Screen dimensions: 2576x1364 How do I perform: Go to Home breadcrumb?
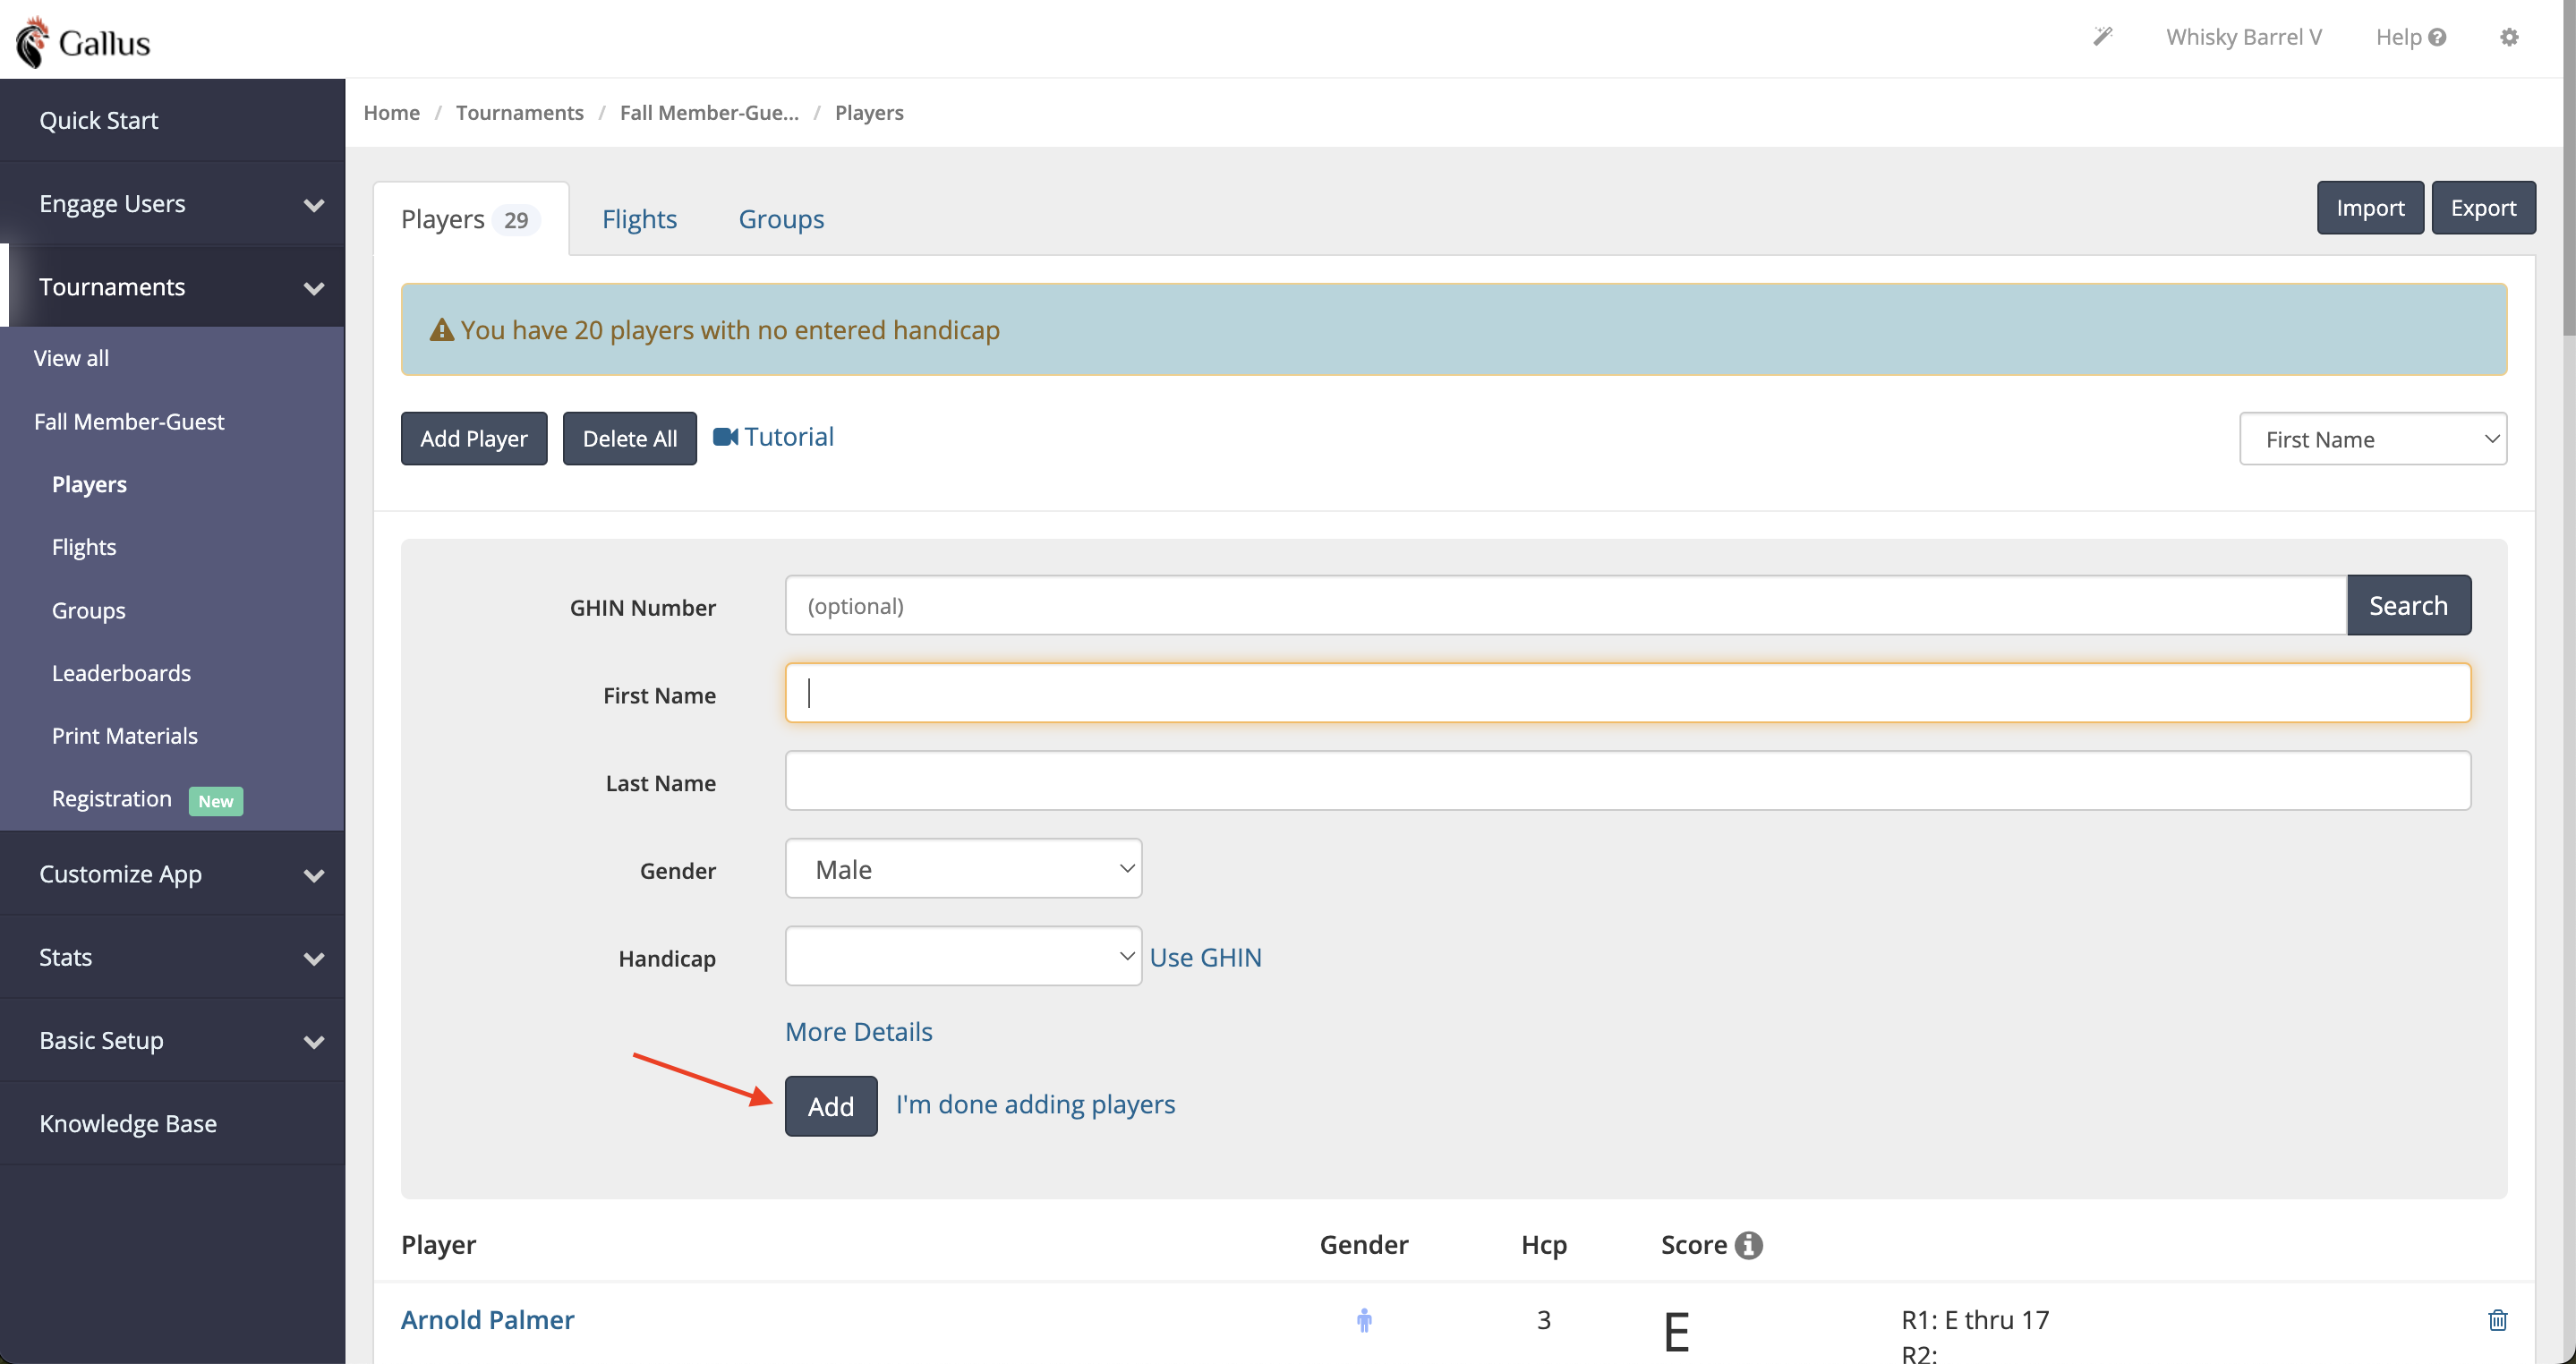tap(391, 113)
